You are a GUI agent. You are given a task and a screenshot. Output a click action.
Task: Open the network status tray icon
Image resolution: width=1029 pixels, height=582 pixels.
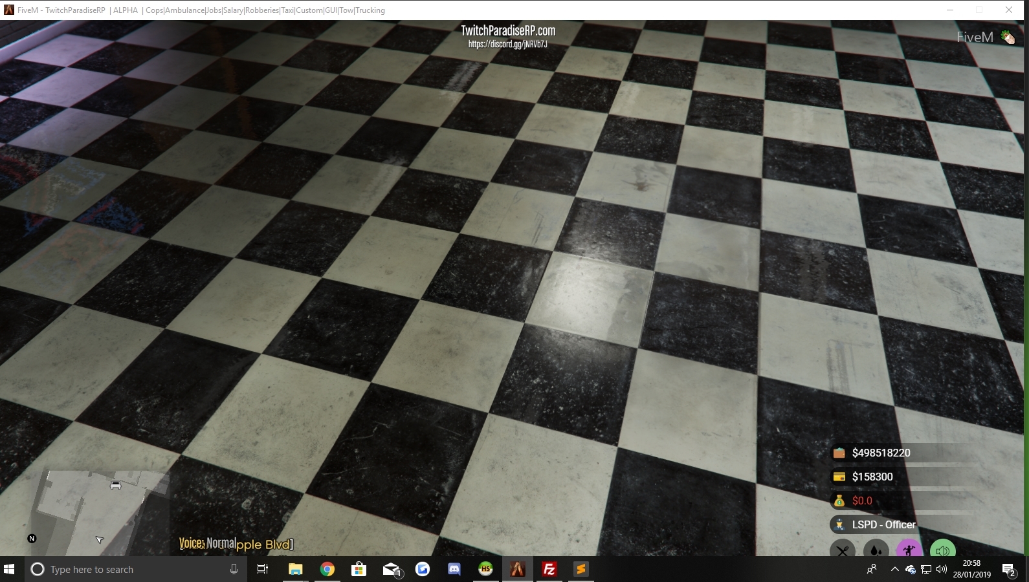click(926, 569)
